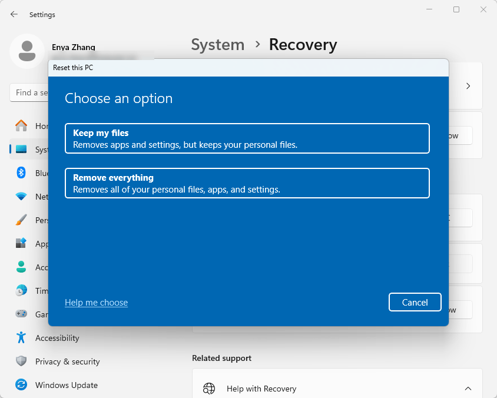Open Bluetooth settings via its icon
Screen dimensions: 497x398
[21, 173]
